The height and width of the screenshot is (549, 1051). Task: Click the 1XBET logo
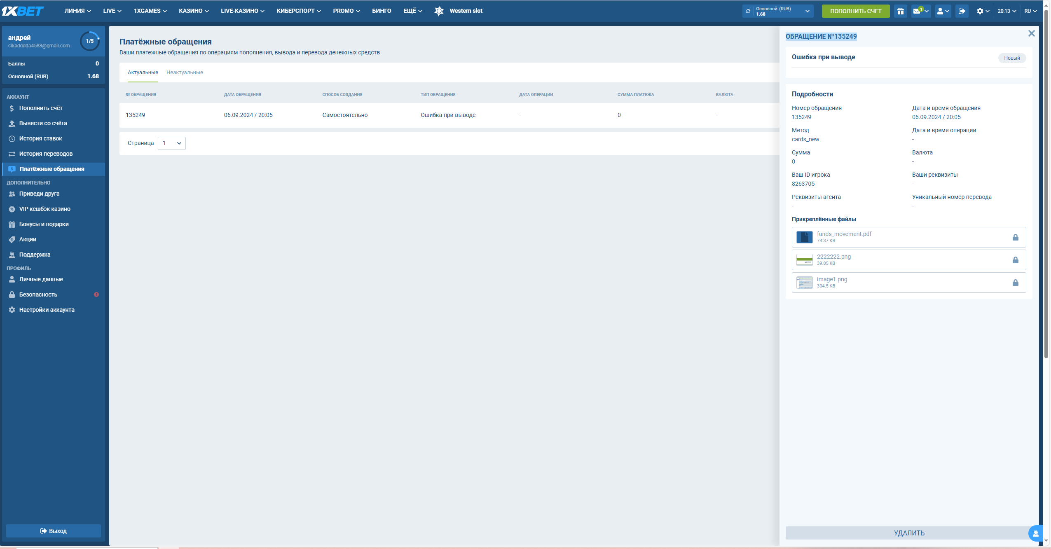point(23,11)
